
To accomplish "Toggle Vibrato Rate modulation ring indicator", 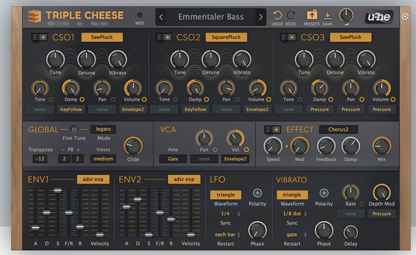I will click(362, 204).
